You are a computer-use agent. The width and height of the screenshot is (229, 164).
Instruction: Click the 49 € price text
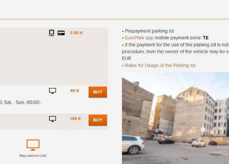click(75, 91)
